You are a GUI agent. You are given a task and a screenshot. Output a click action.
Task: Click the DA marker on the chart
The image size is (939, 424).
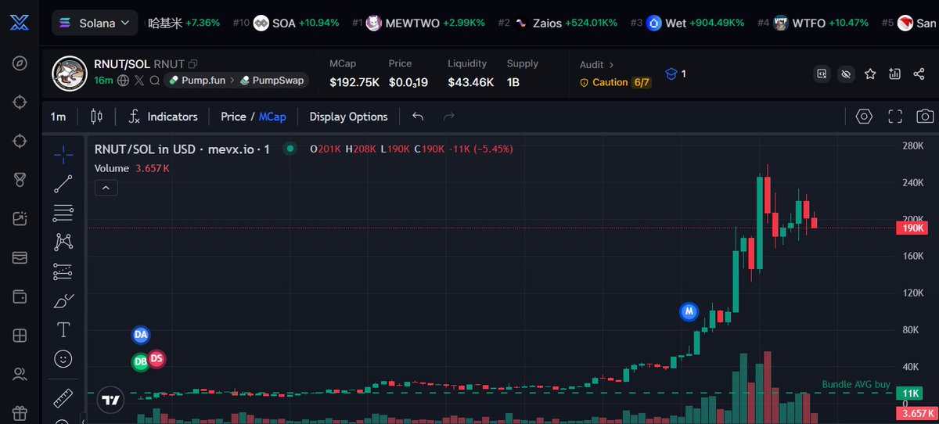coord(140,335)
